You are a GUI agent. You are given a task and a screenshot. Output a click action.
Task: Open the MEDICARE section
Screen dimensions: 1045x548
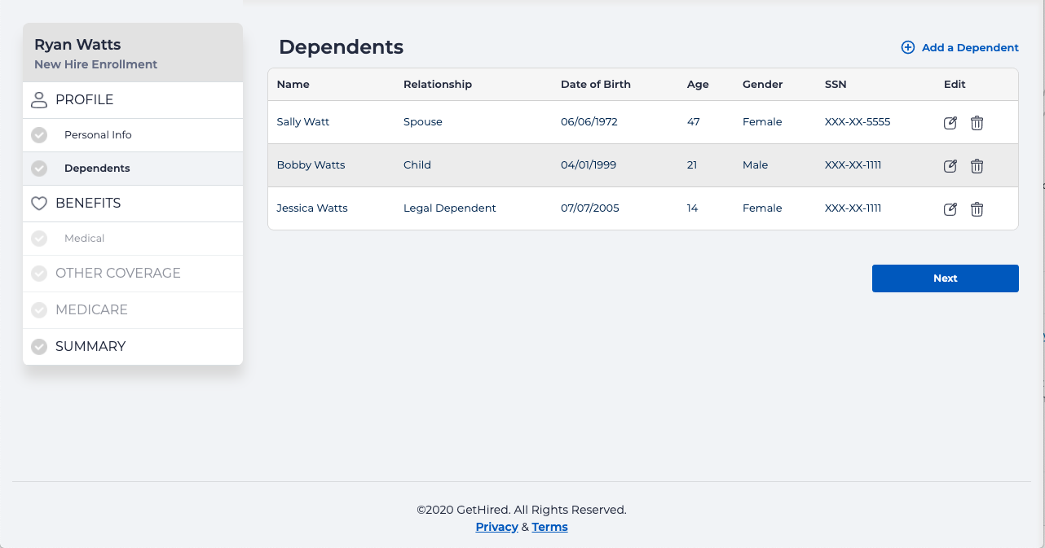click(x=91, y=309)
